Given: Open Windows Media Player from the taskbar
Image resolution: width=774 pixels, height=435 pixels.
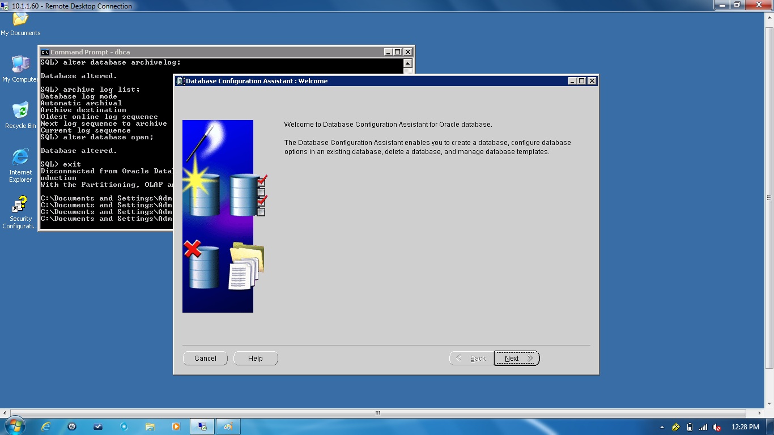Looking at the screenshot, I should tap(176, 426).
